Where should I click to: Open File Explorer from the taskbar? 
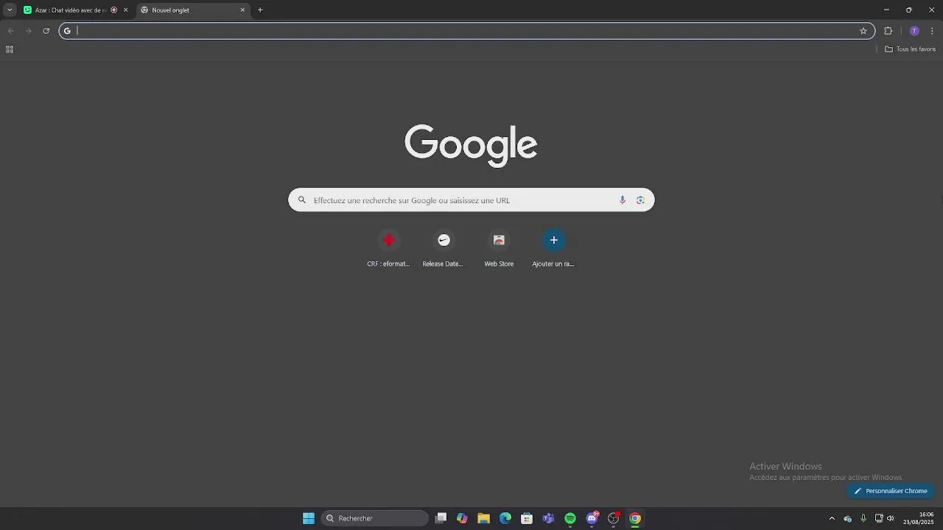click(483, 518)
